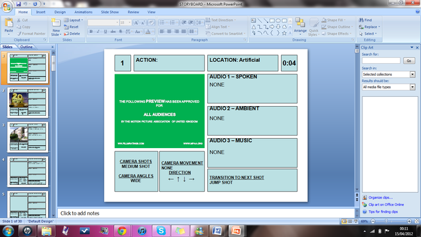Open Skype from taskbar
The height and width of the screenshot is (237, 421).
161,231
